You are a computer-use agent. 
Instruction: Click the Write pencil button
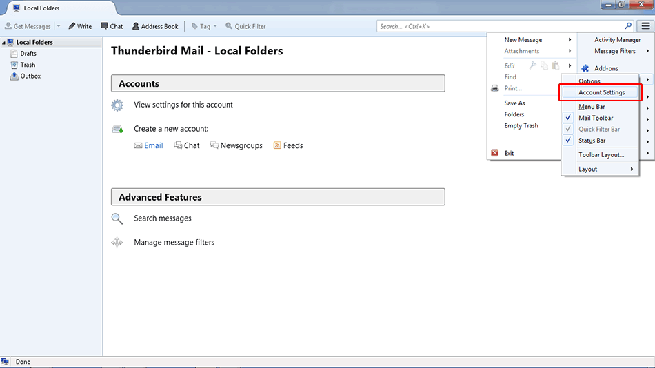80,26
